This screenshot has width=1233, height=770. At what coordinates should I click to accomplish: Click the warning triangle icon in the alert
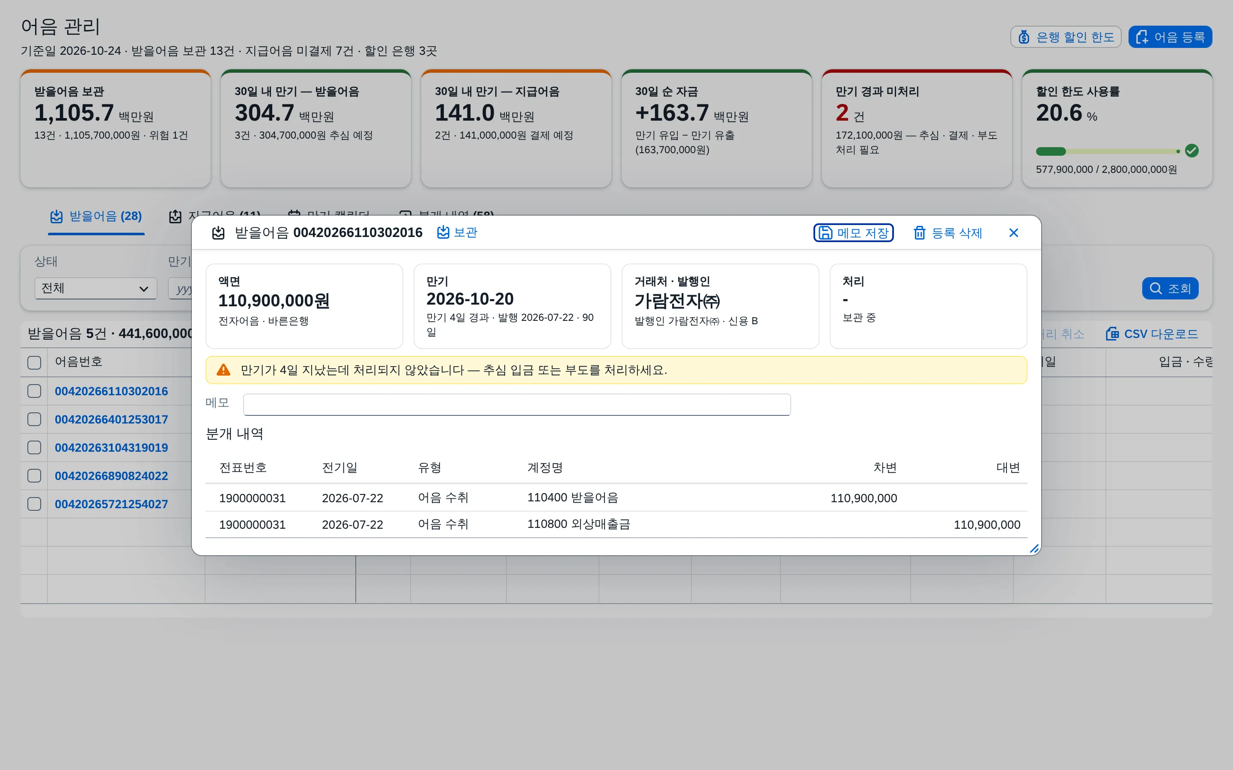pos(223,370)
